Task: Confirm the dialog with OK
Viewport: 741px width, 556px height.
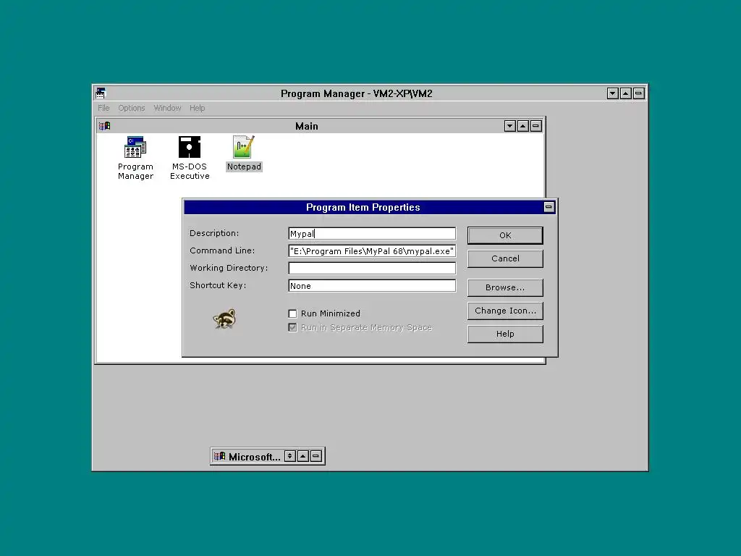Action: [x=505, y=235]
